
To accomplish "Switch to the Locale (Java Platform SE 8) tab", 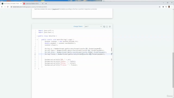I will click(x=33, y=4).
